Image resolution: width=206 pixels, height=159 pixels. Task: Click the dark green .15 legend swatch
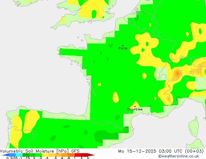25,155
